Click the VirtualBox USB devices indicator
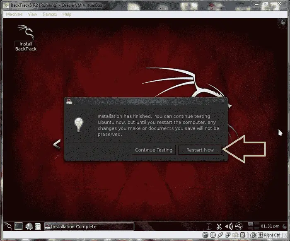 (x=220, y=235)
